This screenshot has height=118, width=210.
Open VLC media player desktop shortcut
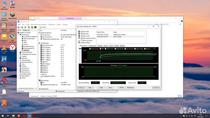pos(4,48)
